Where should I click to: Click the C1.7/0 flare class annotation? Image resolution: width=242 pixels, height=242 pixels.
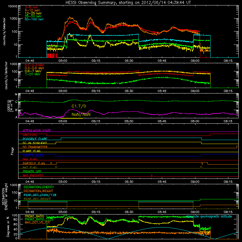tap(79, 106)
